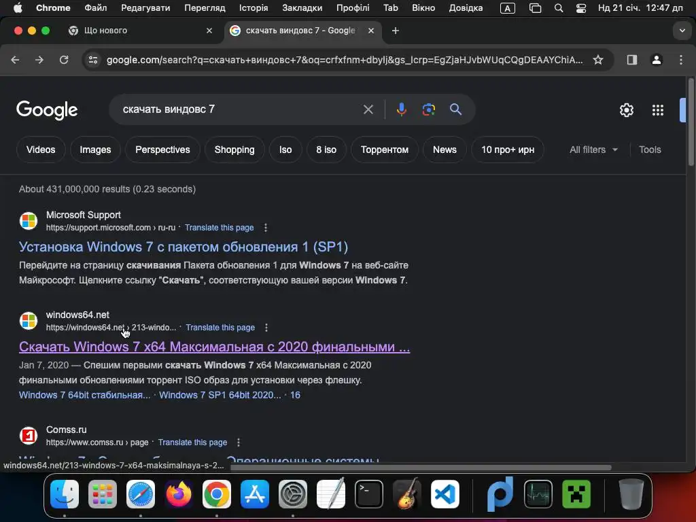The image size is (696, 522).
Task: Select the News filter chip
Action: (445, 150)
